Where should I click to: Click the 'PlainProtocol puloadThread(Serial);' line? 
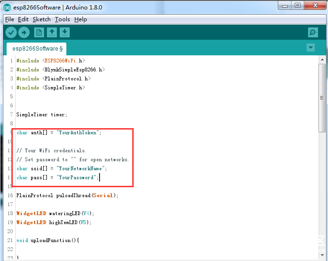click(x=67, y=195)
